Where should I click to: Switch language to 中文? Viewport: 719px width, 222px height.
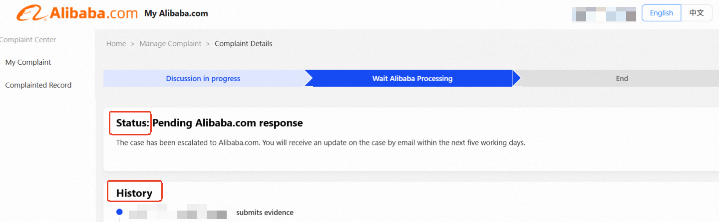[x=697, y=13]
